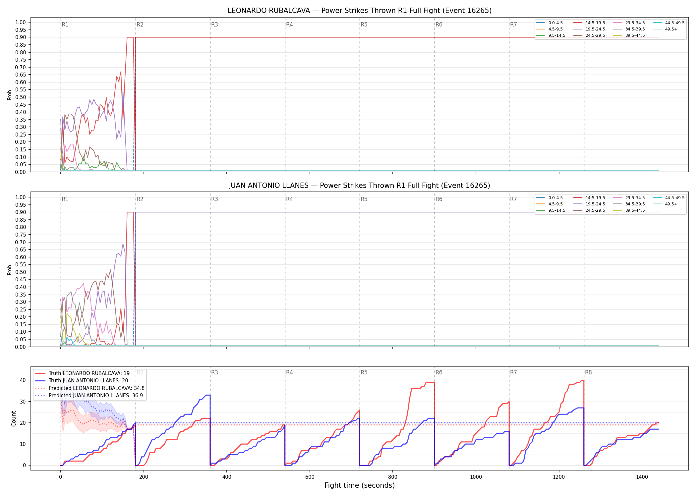696x497 pixels.
Task: Select Predicted JUAN ANTONIO LLANES: 36.9 legend item
Action: coord(89,395)
